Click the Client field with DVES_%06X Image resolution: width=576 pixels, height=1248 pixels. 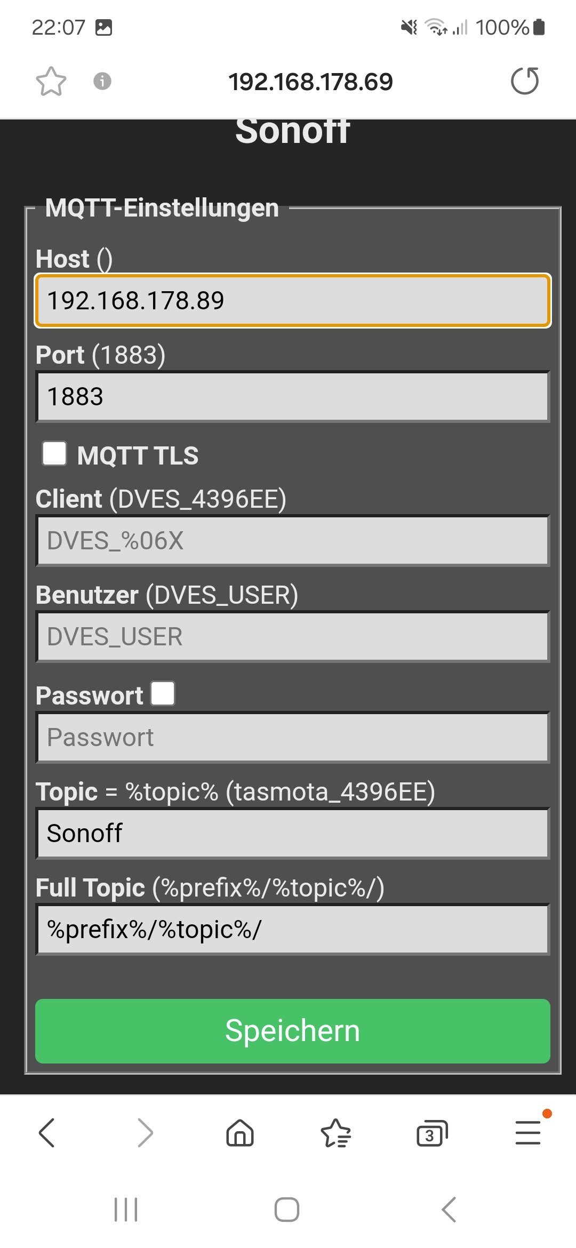pyautogui.click(x=293, y=541)
